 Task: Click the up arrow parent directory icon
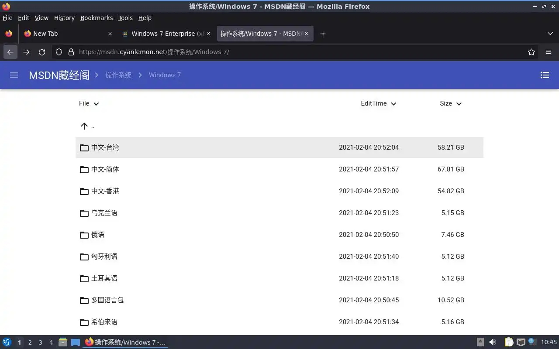[x=84, y=126]
